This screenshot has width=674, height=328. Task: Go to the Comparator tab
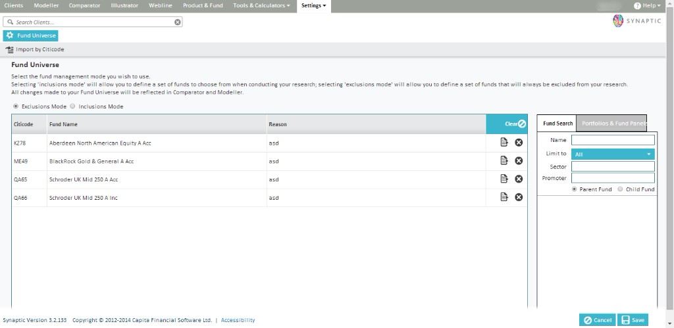(85, 5)
